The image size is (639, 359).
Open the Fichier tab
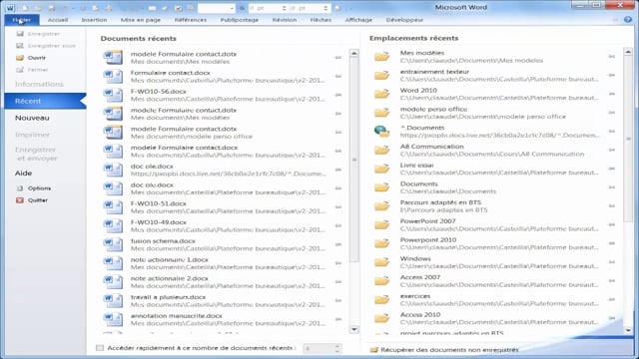[22, 20]
